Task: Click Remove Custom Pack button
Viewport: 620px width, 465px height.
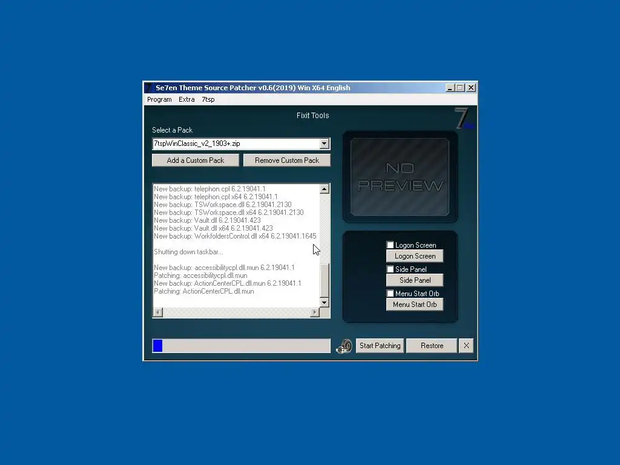Action: pos(286,160)
